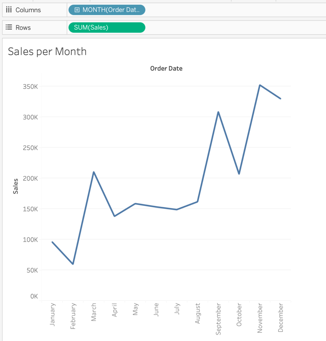
Task: Click the October dip on the line
Action: point(239,173)
